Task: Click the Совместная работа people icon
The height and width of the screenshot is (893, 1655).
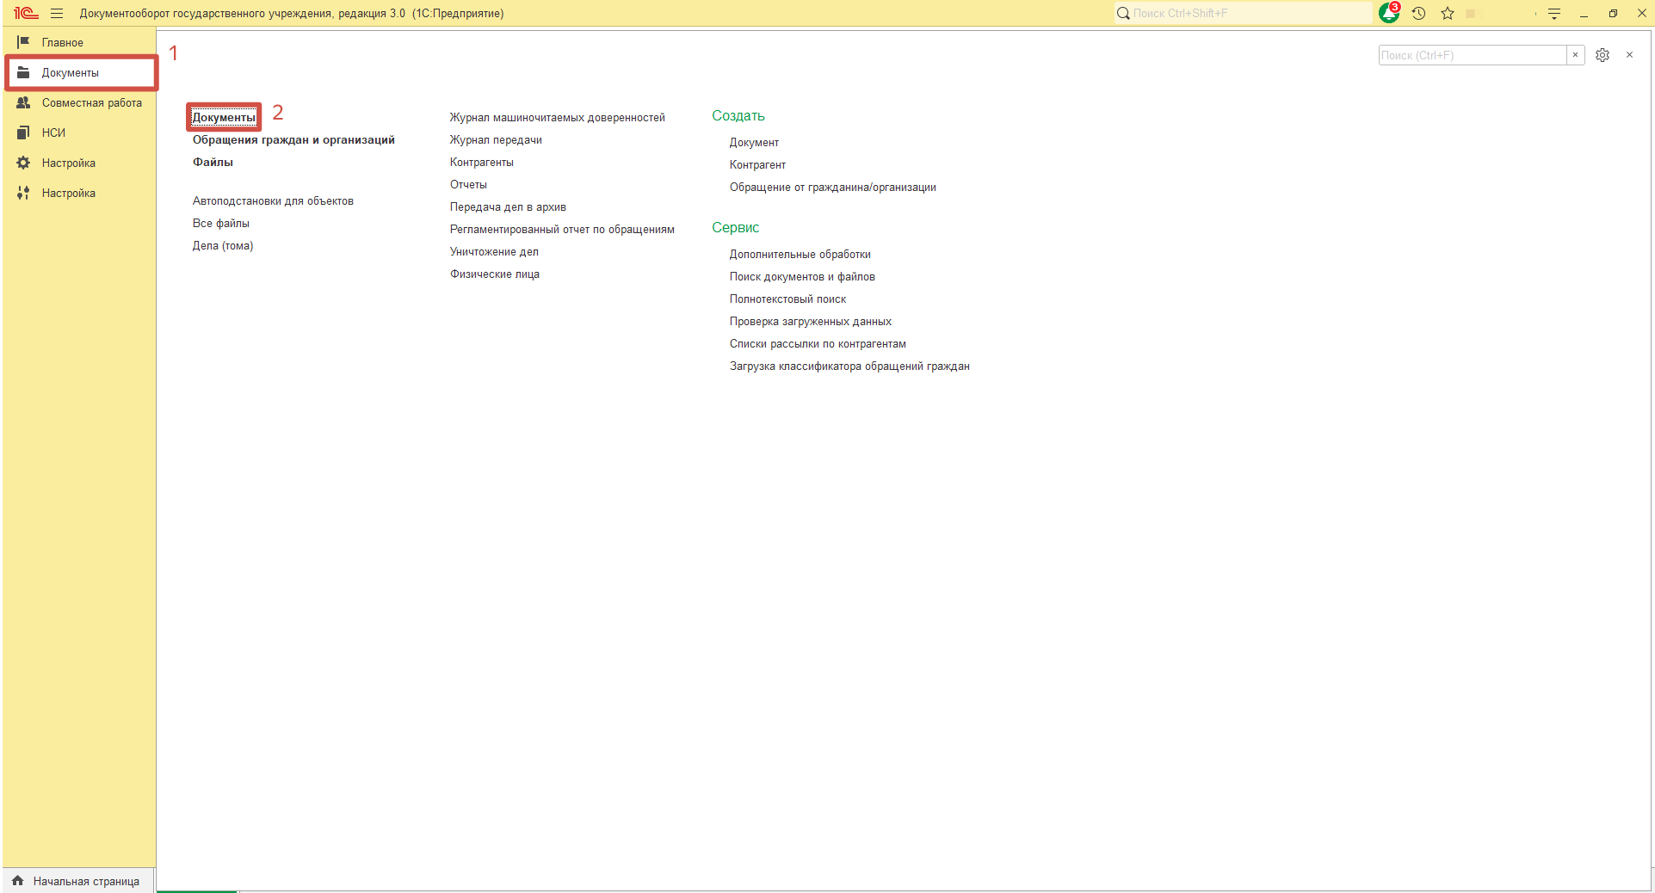Action: coord(24,102)
